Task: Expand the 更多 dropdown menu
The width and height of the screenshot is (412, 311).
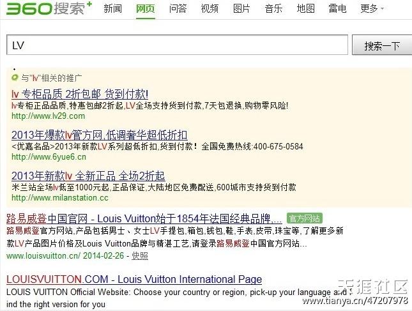Action: (x=372, y=9)
